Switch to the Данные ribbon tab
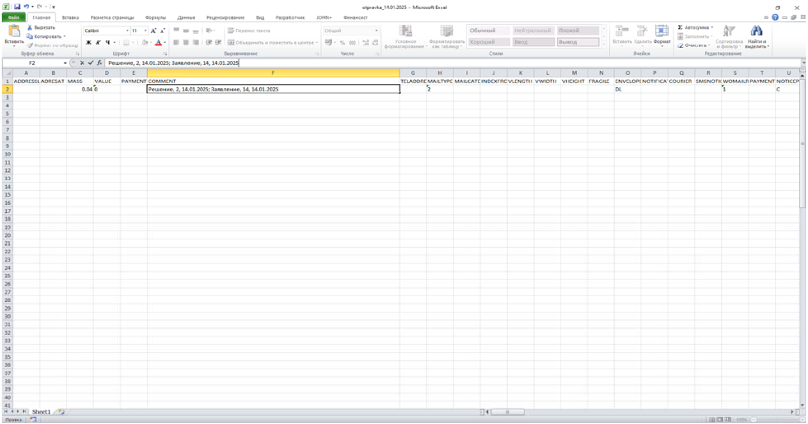 186,17
